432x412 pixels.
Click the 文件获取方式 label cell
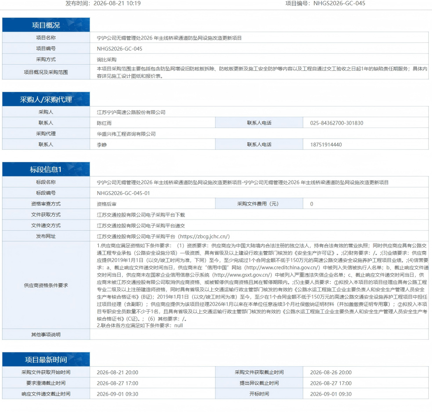coord(46,215)
